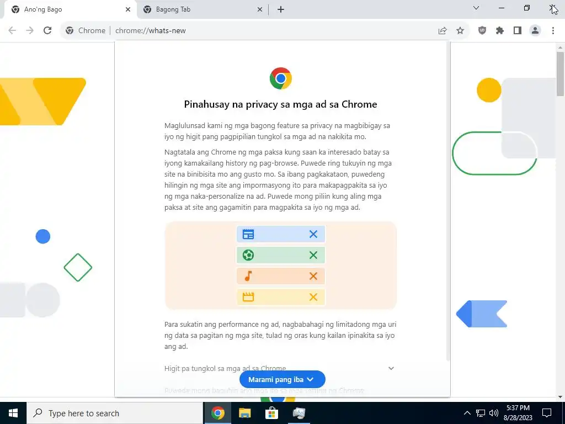
Task: Go back with the left arrow
Action: pyautogui.click(x=12, y=31)
